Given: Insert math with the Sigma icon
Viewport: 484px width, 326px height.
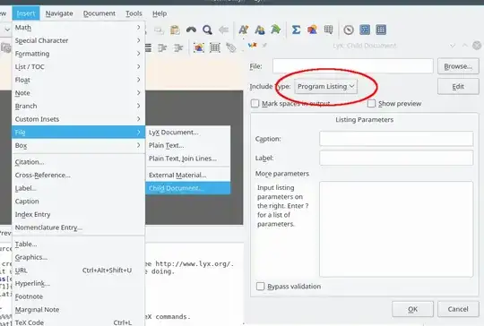Looking at the screenshot, I should [296, 30].
